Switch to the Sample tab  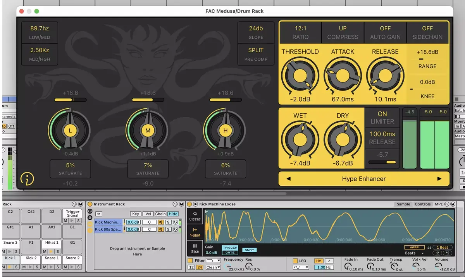click(403, 204)
